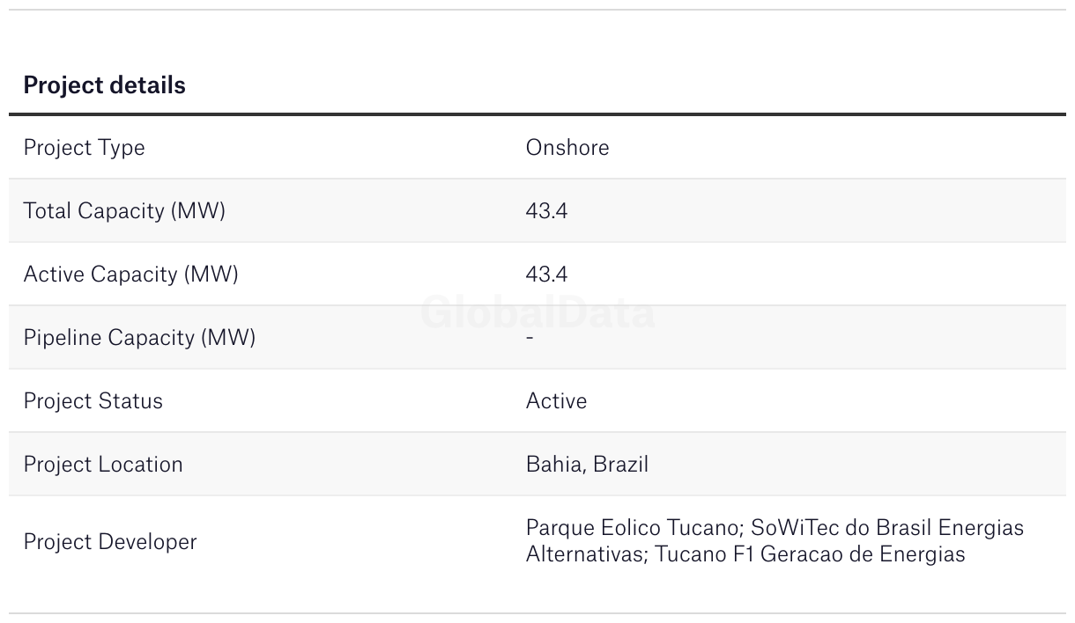Screen dimensions: 1075x623
Task: Select the Total Capacity (MW) label
Action: click(124, 211)
